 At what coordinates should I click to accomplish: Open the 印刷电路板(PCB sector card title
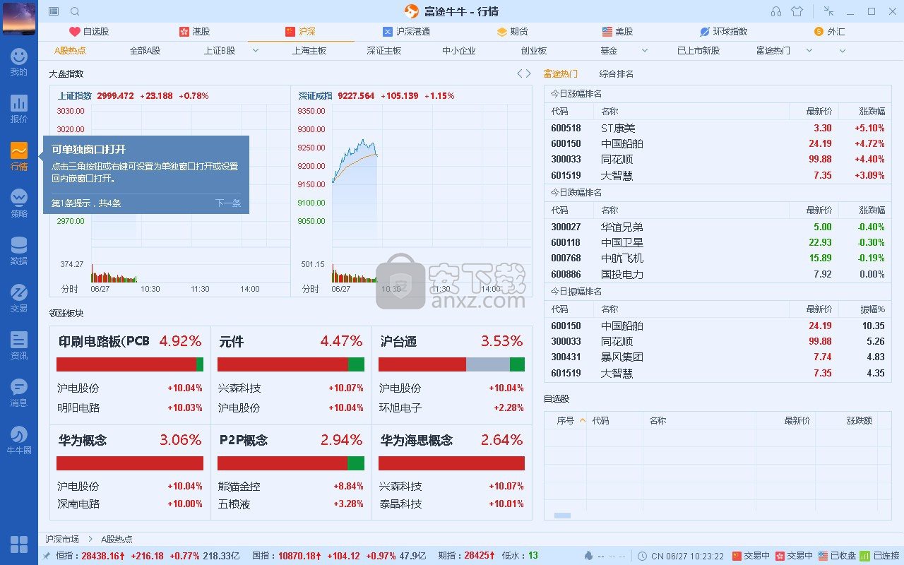104,341
